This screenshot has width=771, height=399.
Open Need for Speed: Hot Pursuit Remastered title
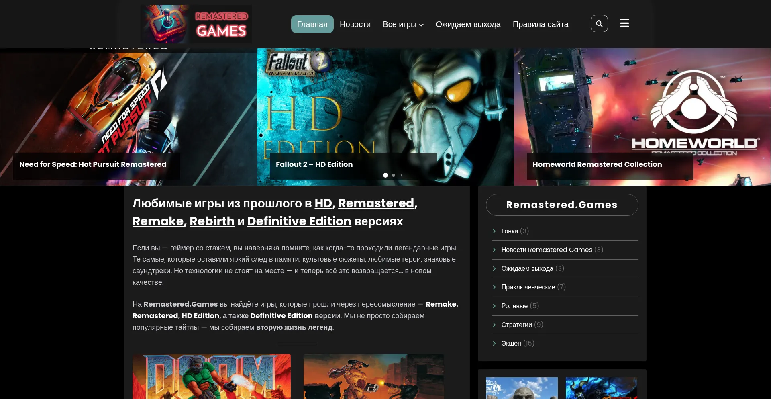(93, 164)
